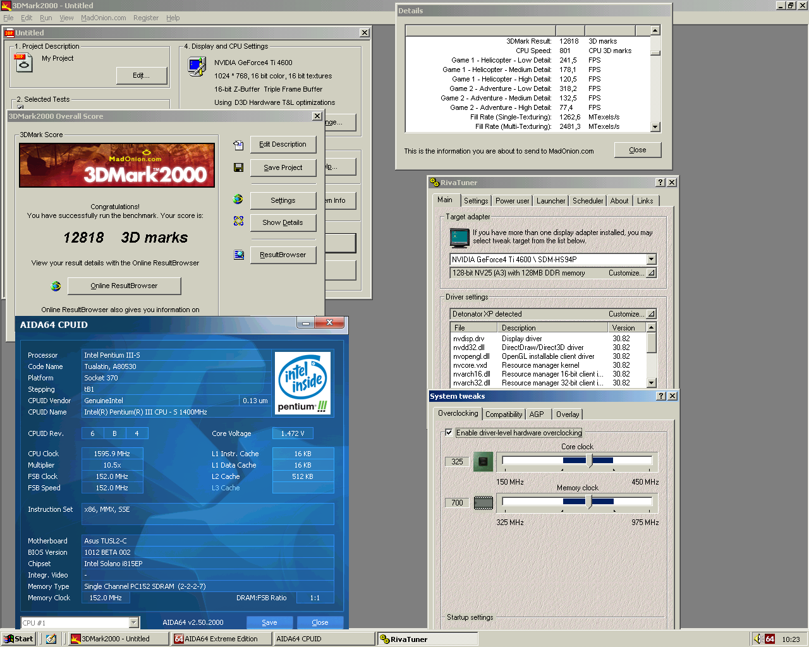Click Save in AIDA64 CPUID
Viewport: 809px width, 647px height.
tap(269, 622)
